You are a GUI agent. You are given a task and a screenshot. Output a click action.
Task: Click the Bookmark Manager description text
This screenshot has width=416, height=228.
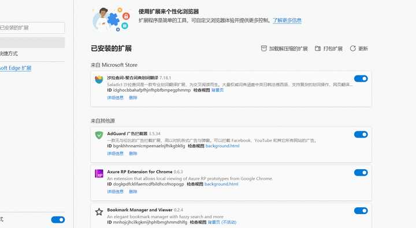click(x=165, y=216)
